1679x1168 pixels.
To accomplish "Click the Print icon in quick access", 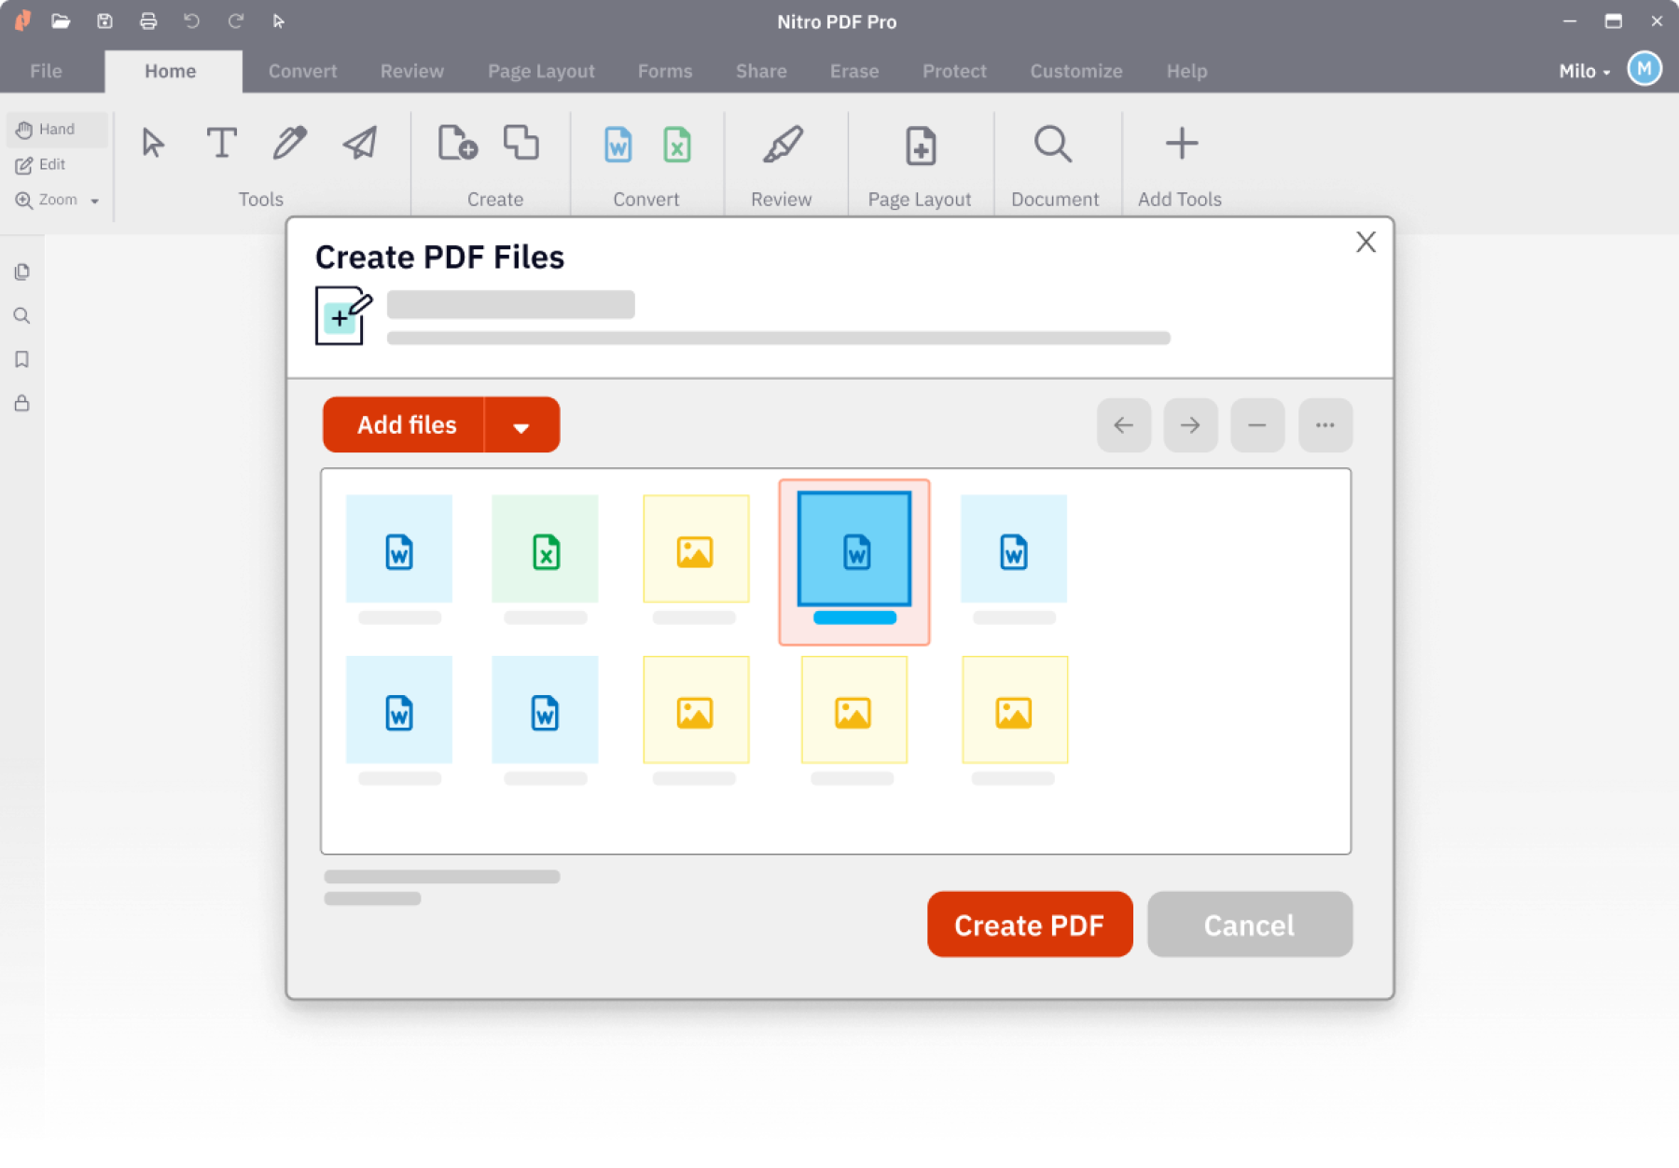I will coord(148,21).
